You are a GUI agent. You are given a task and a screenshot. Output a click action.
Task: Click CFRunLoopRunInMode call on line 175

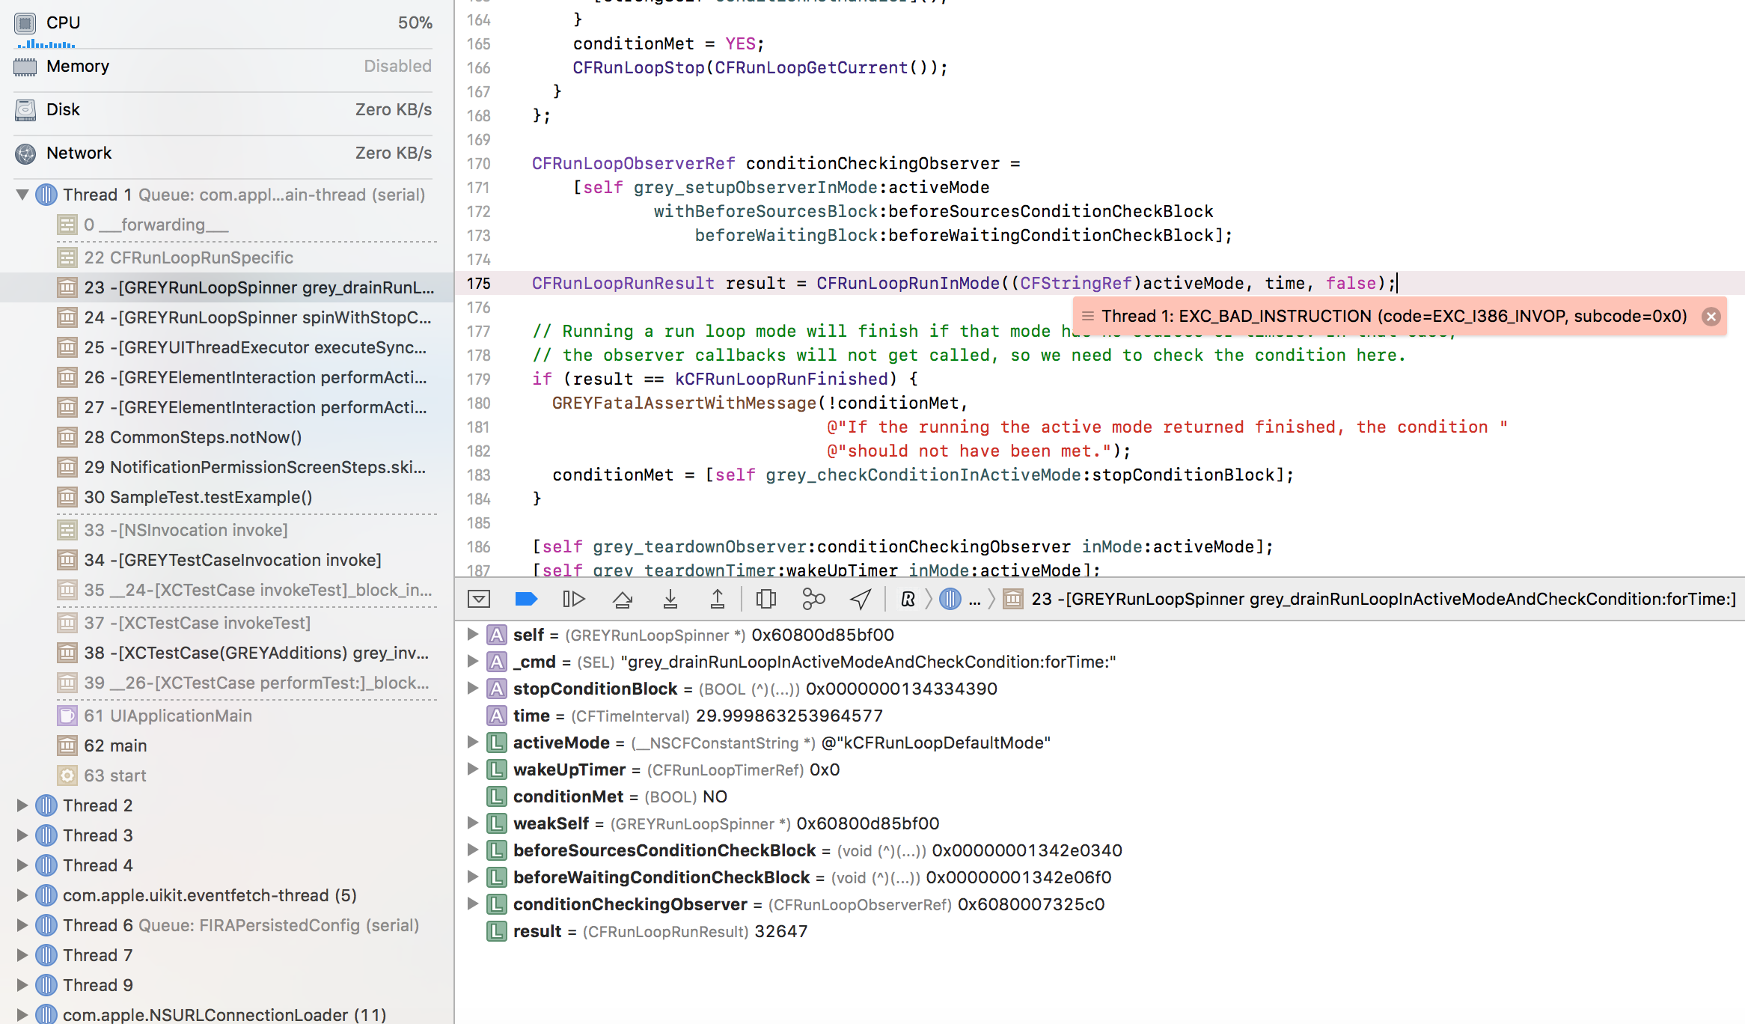[x=908, y=283]
